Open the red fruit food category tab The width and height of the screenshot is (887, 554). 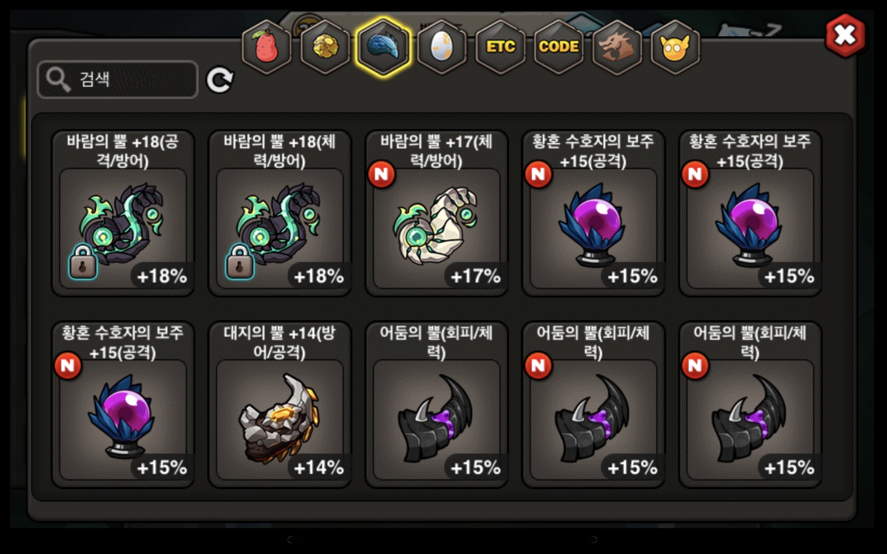(266, 47)
